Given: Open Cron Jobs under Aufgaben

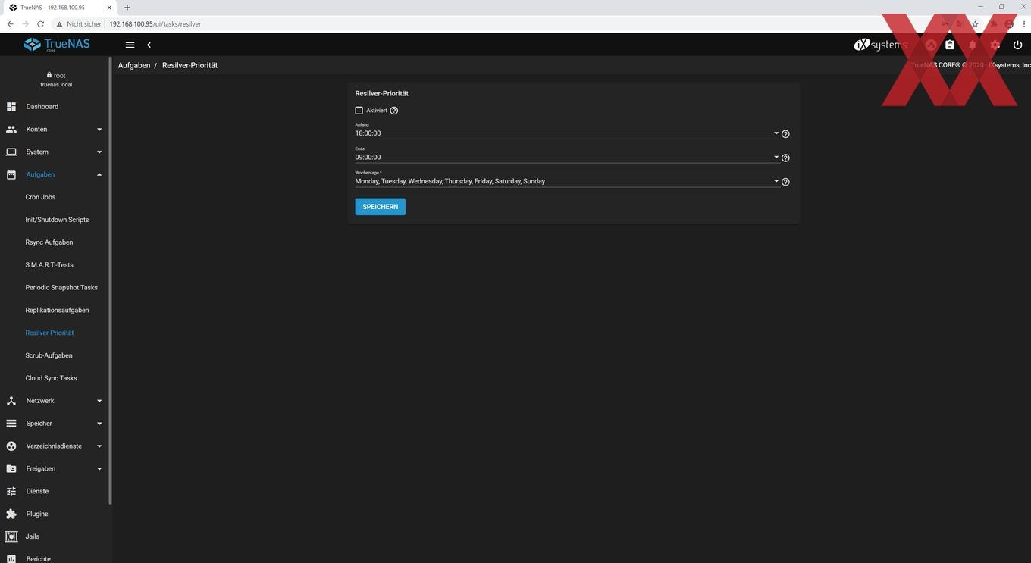Looking at the screenshot, I should point(40,197).
